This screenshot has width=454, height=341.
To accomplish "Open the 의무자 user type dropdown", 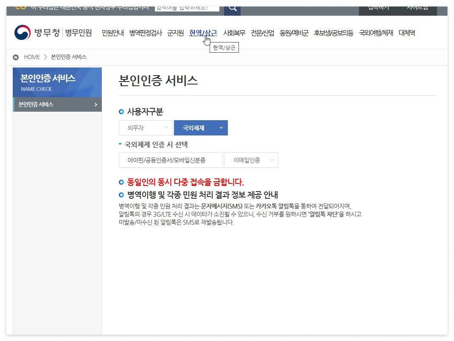I will pyautogui.click(x=146, y=128).
